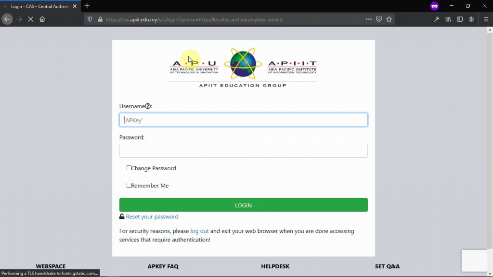Save page to Pocket
The height and width of the screenshot is (277, 493).
(x=379, y=19)
